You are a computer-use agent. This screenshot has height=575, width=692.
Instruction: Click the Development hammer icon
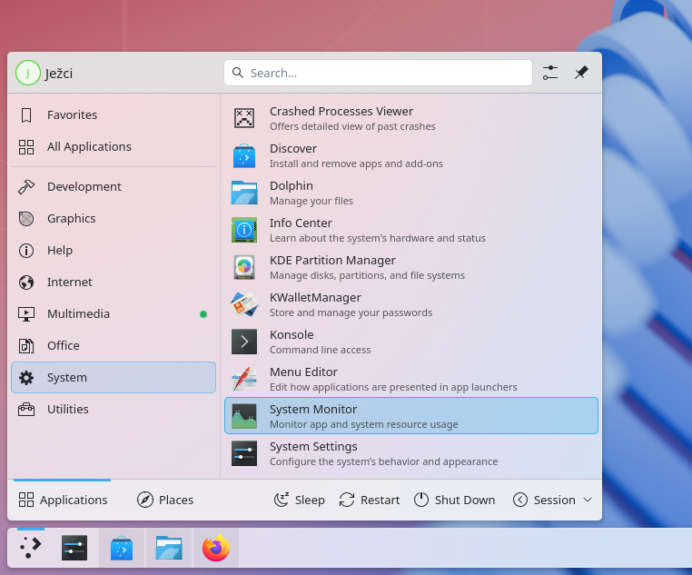[x=26, y=186]
